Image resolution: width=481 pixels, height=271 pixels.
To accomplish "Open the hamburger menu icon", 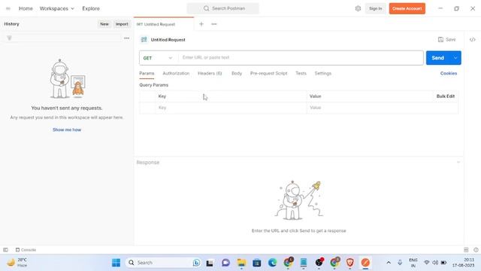I will coord(8,8).
